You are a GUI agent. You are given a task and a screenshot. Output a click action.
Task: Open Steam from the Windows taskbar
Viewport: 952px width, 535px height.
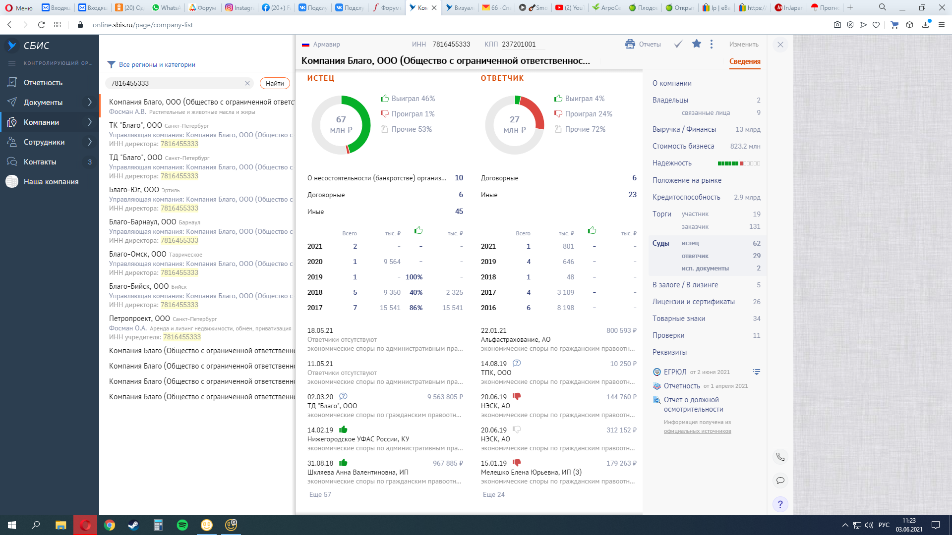tap(133, 525)
